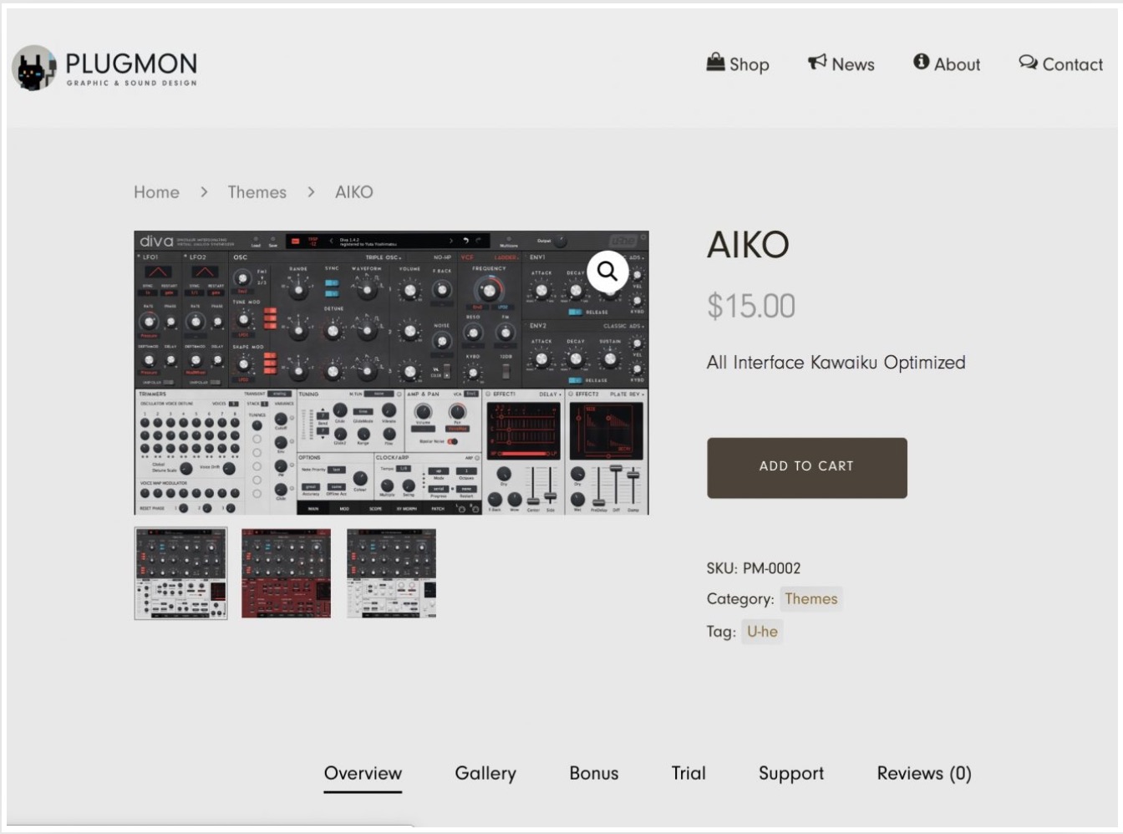Open the News page in header

click(841, 64)
